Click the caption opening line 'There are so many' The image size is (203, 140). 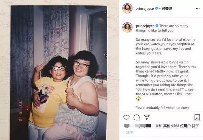(174, 26)
